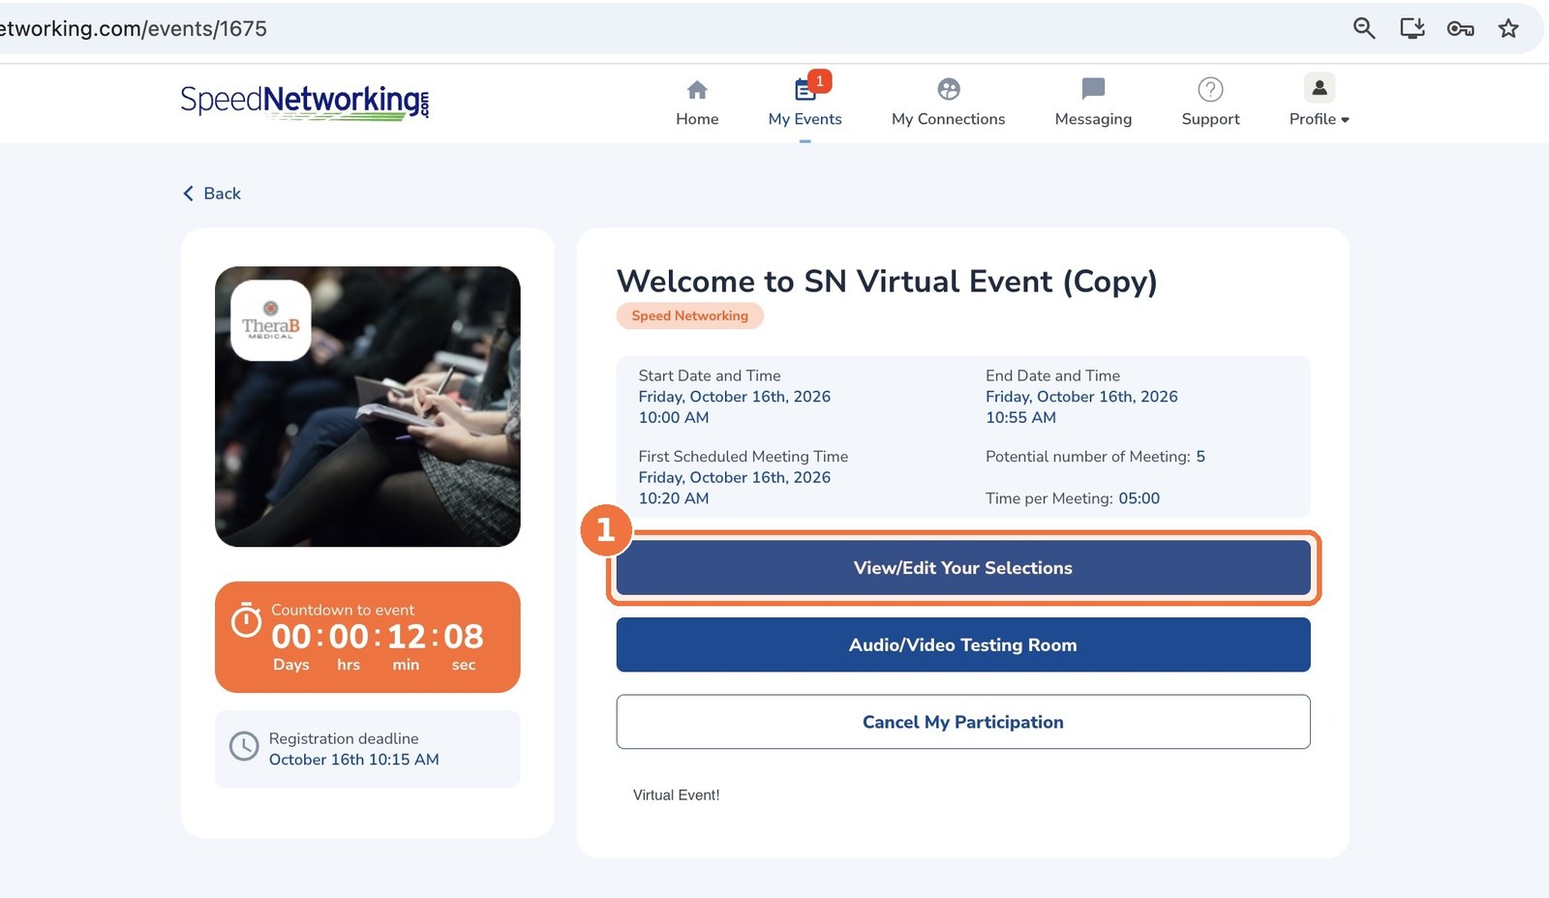Click the event audience photo thumbnail
This screenshot has width=1549, height=898.
click(x=368, y=406)
